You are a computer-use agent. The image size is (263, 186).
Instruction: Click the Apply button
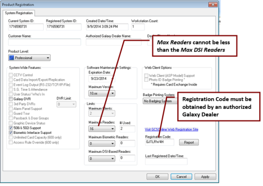(205, 177)
